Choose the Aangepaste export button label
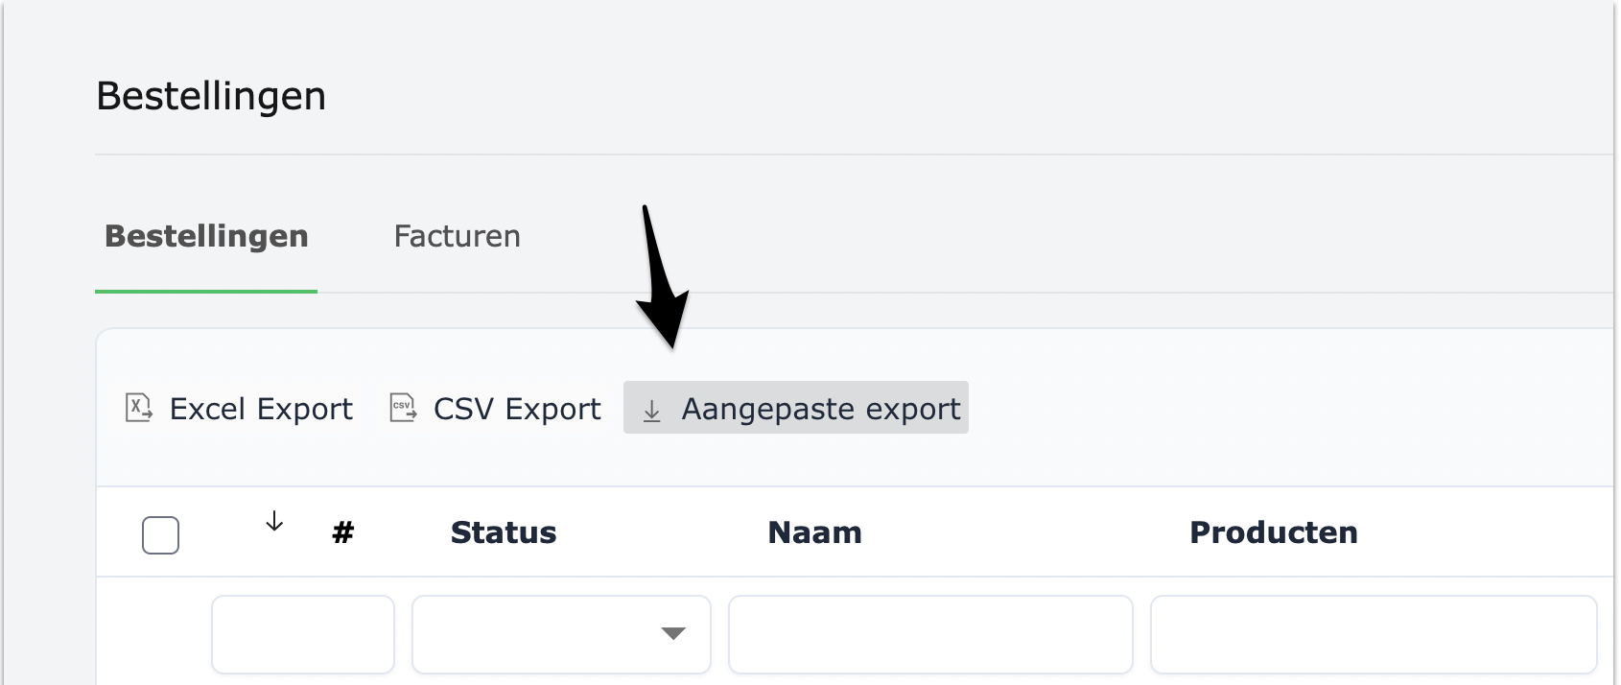1621x685 pixels. 820,409
